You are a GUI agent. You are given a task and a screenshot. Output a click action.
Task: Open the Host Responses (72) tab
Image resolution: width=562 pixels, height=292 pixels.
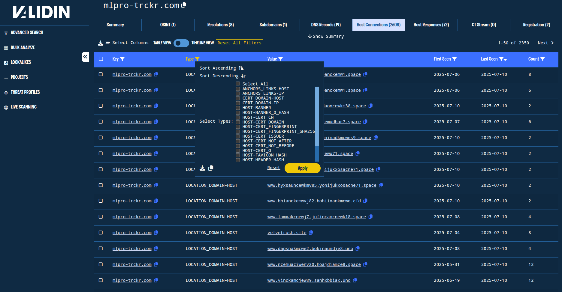tap(431, 25)
